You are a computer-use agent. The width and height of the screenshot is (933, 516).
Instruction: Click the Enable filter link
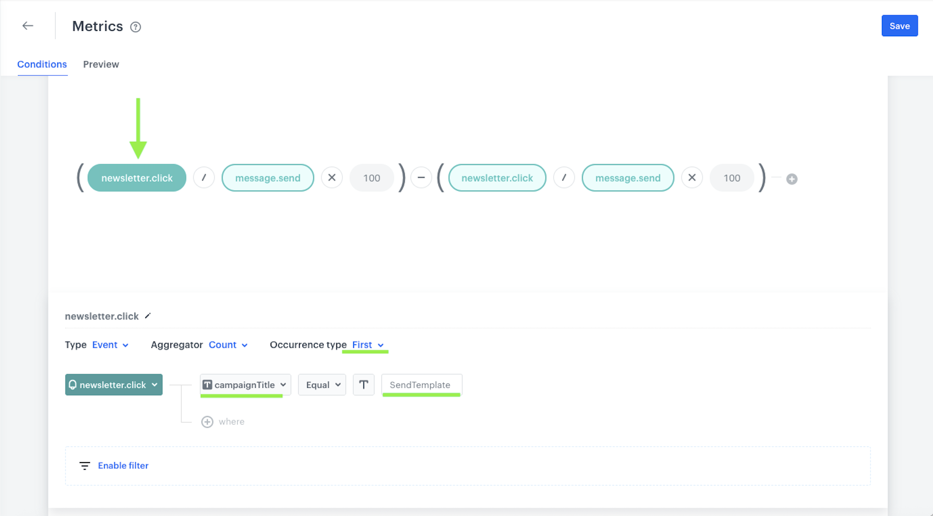[x=123, y=466]
